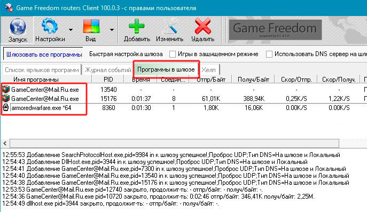Click the Вид colored squares icon
Screen dimensions: 367x212
point(91,26)
